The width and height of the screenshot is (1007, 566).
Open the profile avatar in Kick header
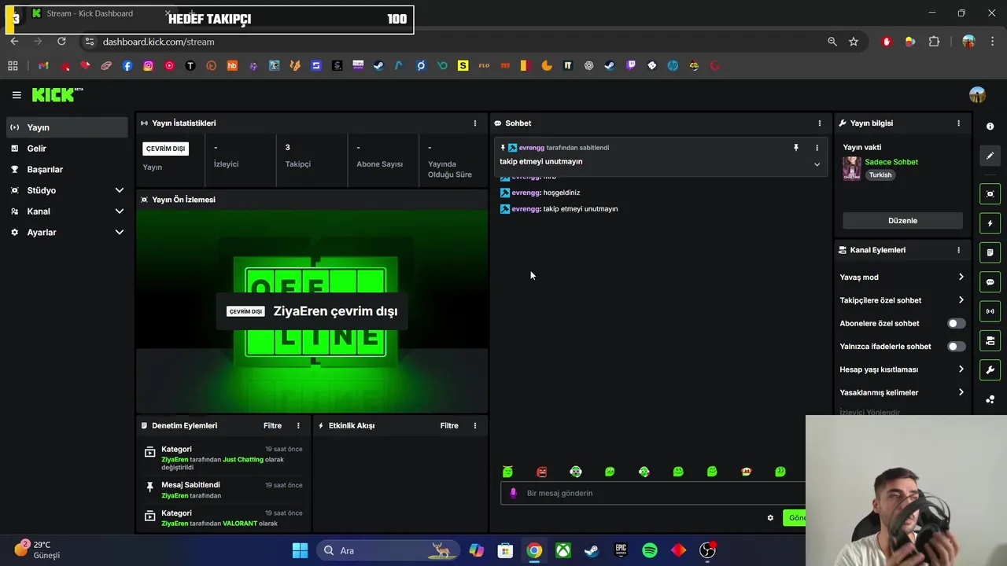tap(977, 95)
